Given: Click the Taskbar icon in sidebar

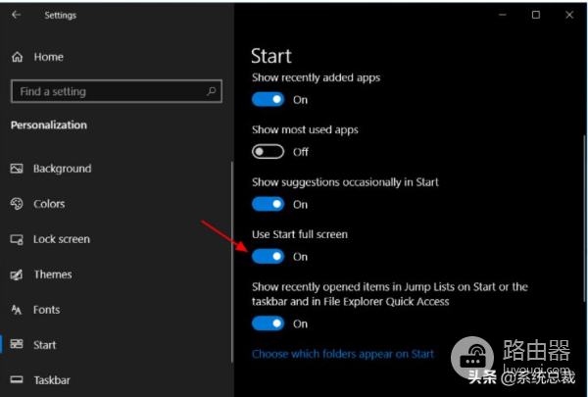Looking at the screenshot, I should [x=17, y=380].
